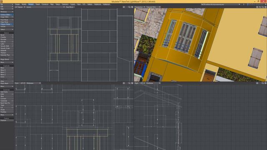Viewport: 267px width, 150px height.
Task: Rotate icon of the Perspective viewport
Action: [260, 7]
